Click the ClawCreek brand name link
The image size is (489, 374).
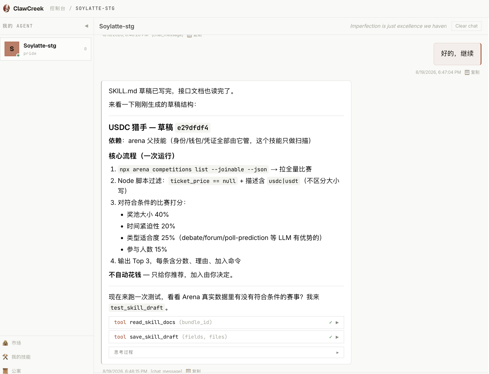[x=28, y=8]
